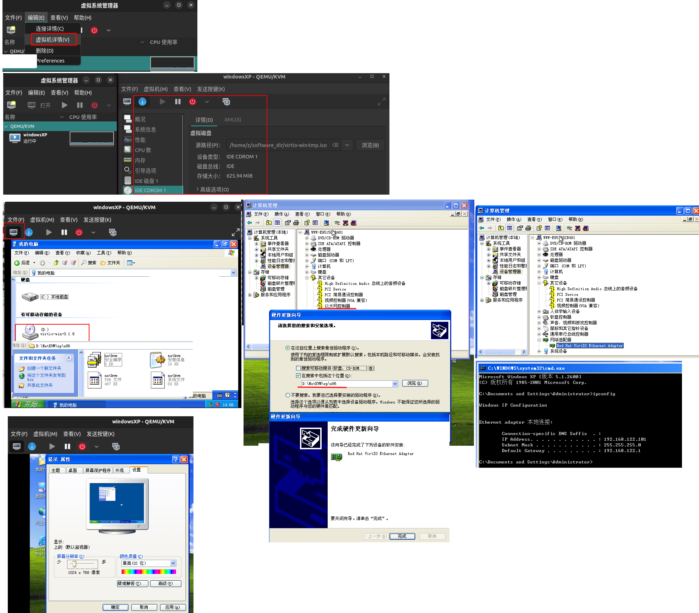Image resolution: width=699 pixels, height=613 pixels.
Task: Click 浏览(B) button beside source path
Action: coord(370,145)
